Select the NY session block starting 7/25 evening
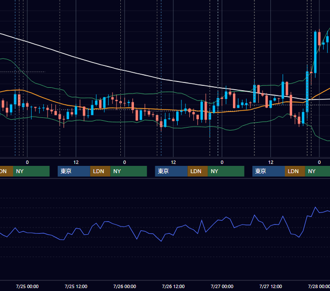This screenshot has width=330, height=291. (x=129, y=171)
